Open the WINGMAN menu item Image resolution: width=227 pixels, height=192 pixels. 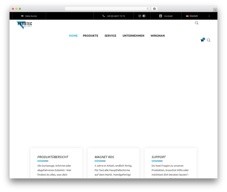pos(158,36)
